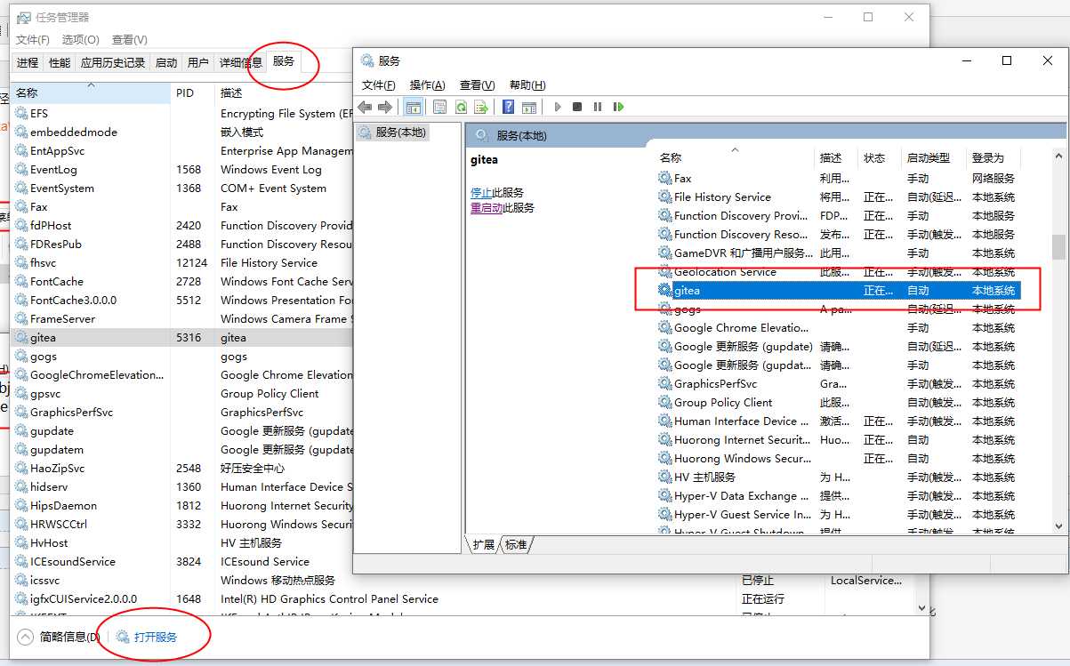Stop service with the square stop icon
This screenshot has height=666, width=1070.
(577, 107)
